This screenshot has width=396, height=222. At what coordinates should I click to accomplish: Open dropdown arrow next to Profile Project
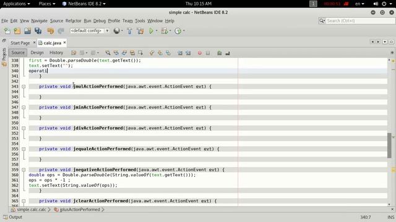(x=184, y=31)
